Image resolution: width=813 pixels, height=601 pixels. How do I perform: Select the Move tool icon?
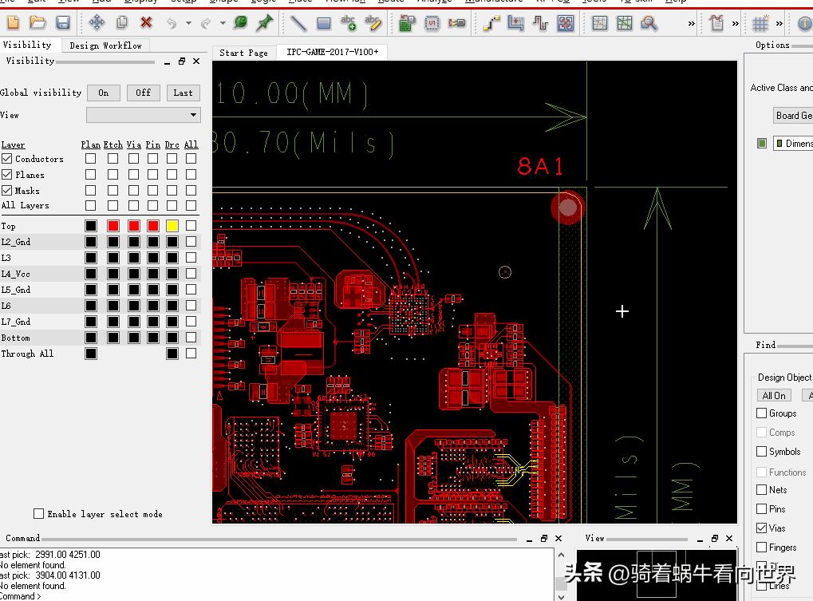coord(97,23)
